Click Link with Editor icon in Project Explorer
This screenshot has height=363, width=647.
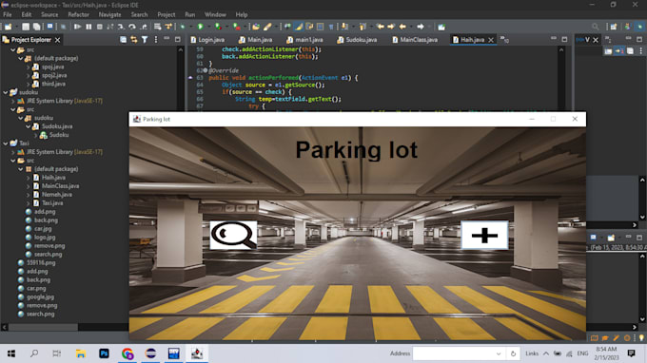pos(134,40)
